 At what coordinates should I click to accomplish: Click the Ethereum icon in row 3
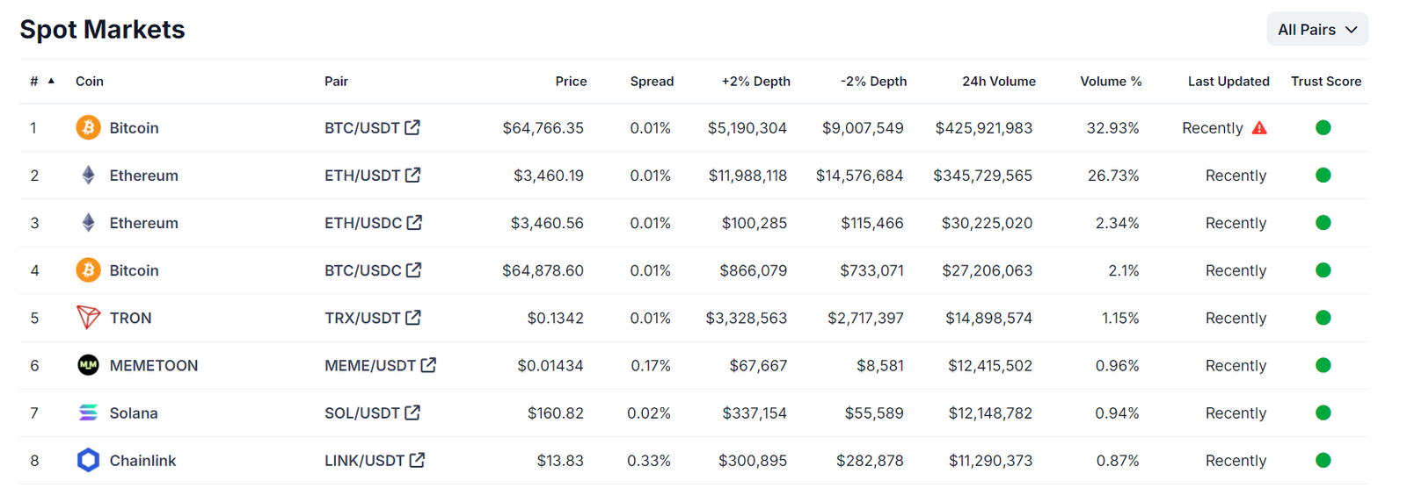tap(88, 223)
